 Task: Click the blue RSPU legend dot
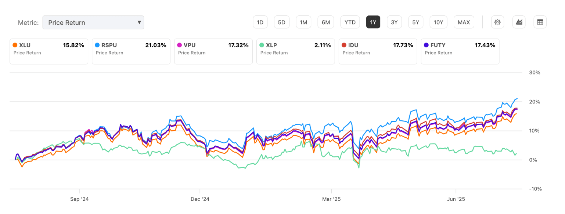pyautogui.click(x=97, y=45)
